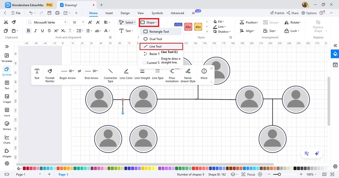Click Line Color in floating toolbar

pos(126,74)
